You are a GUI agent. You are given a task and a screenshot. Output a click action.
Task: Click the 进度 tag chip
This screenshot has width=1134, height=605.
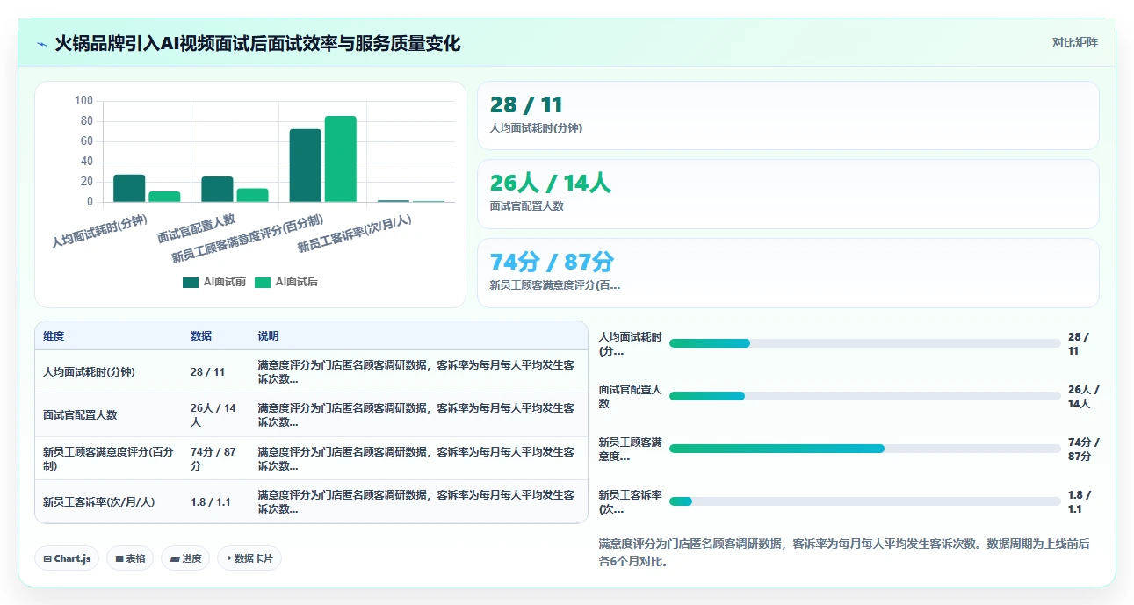point(185,558)
